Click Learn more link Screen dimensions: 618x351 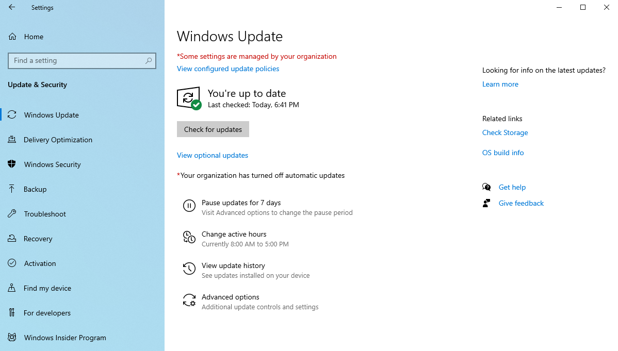coord(500,84)
